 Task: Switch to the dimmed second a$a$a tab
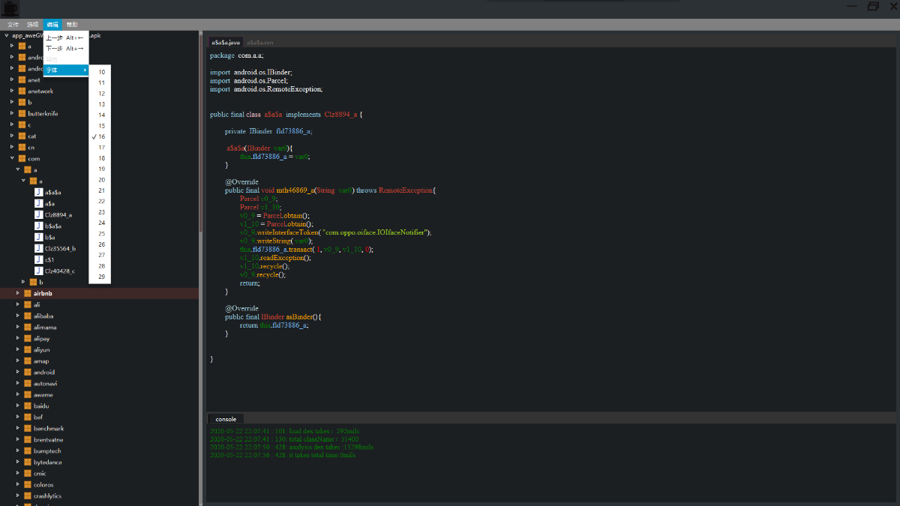[260, 43]
